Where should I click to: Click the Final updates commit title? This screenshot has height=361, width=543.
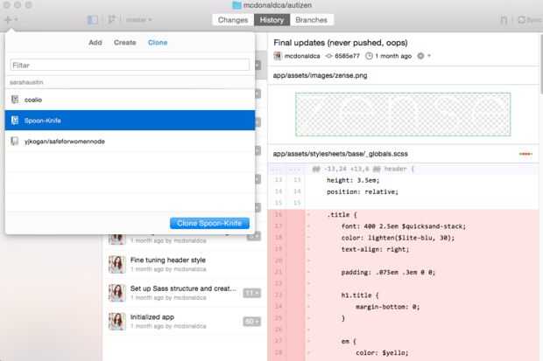(341, 43)
